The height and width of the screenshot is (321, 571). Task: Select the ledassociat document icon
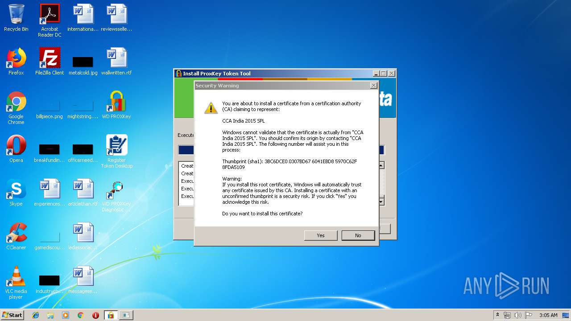[83, 236]
